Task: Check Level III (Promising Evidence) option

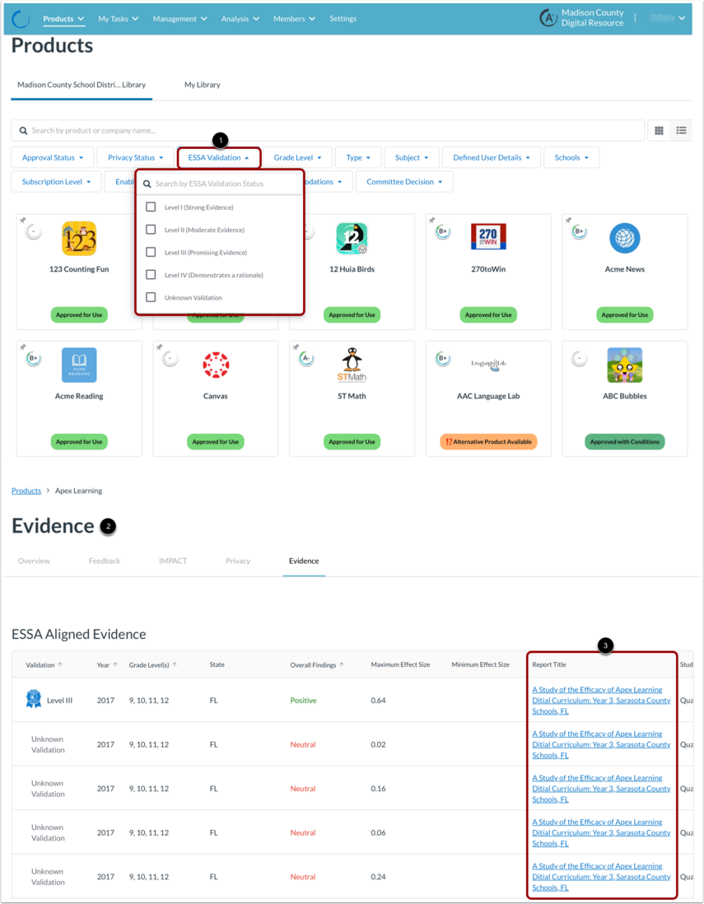Action: (151, 252)
